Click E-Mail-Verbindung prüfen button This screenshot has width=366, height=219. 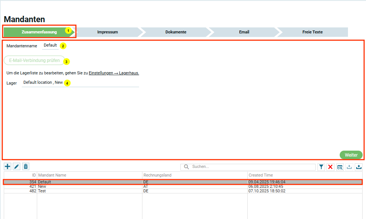[34, 60]
